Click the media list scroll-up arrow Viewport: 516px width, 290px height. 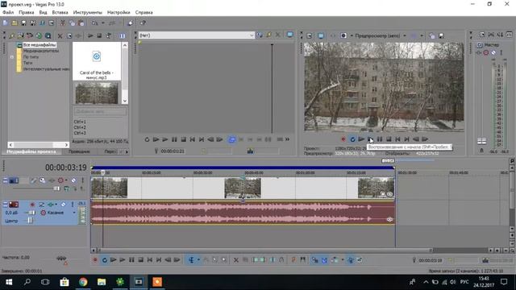[125, 45]
